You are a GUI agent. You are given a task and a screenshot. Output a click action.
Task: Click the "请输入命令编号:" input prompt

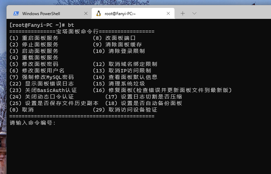pos(33,123)
